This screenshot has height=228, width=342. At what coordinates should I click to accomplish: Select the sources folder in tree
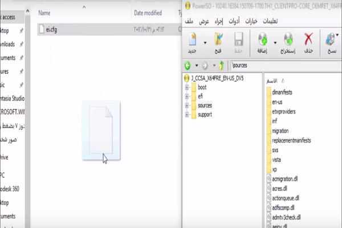205,105
